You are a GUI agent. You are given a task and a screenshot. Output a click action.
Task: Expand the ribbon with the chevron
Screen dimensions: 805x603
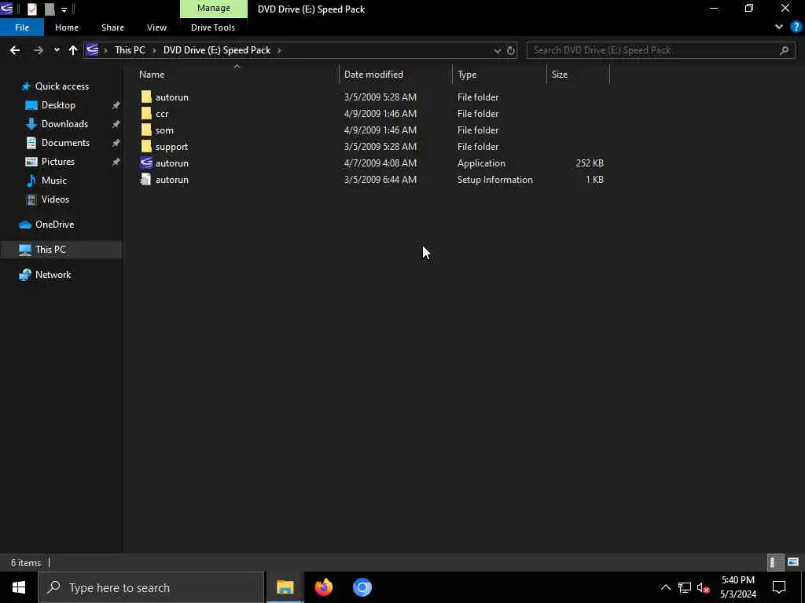(x=779, y=27)
